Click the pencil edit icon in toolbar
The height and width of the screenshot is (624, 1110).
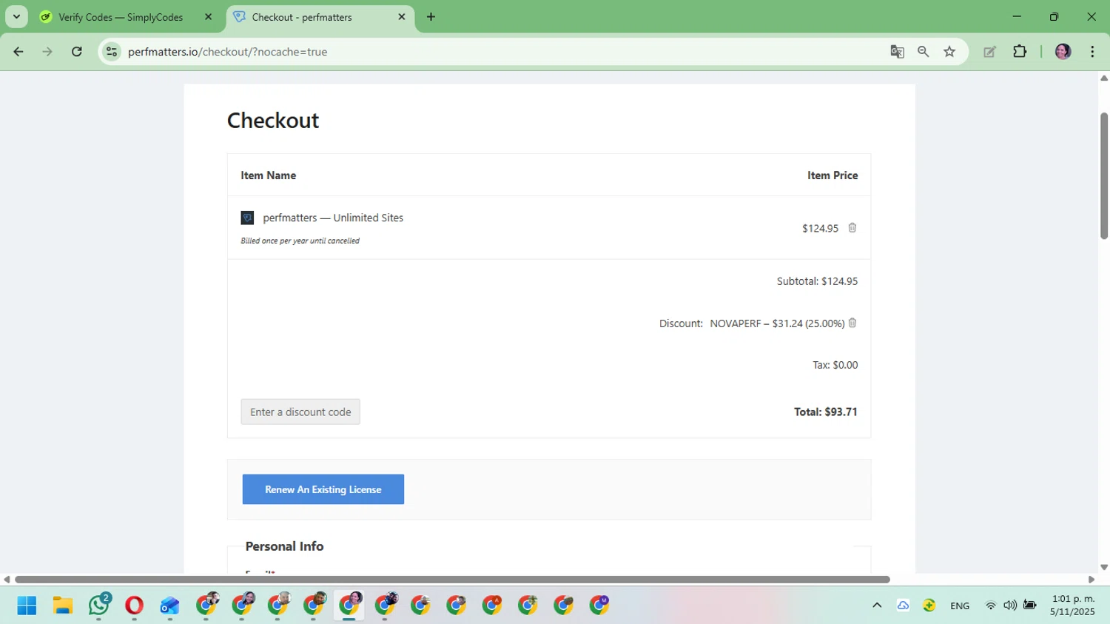coord(989,52)
